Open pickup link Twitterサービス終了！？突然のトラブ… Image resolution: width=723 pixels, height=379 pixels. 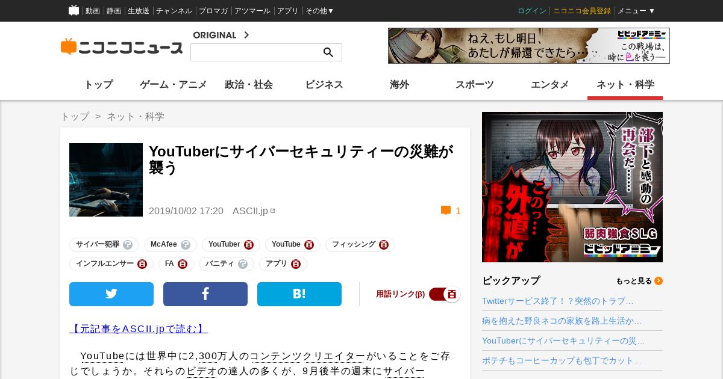558,301
